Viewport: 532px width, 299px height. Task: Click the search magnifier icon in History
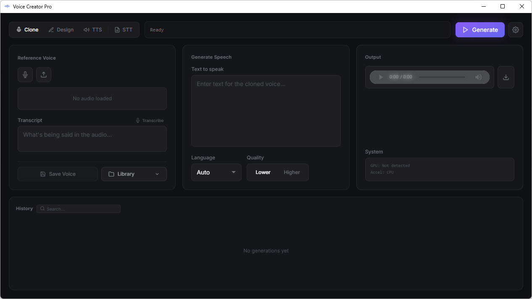(x=42, y=208)
